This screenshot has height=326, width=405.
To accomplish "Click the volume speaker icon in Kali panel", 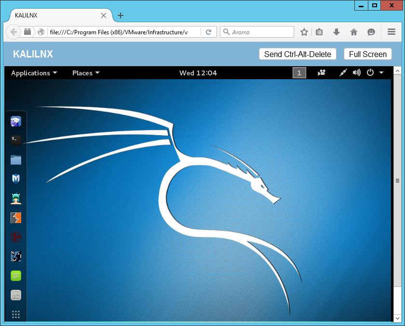I will click(357, 73).
